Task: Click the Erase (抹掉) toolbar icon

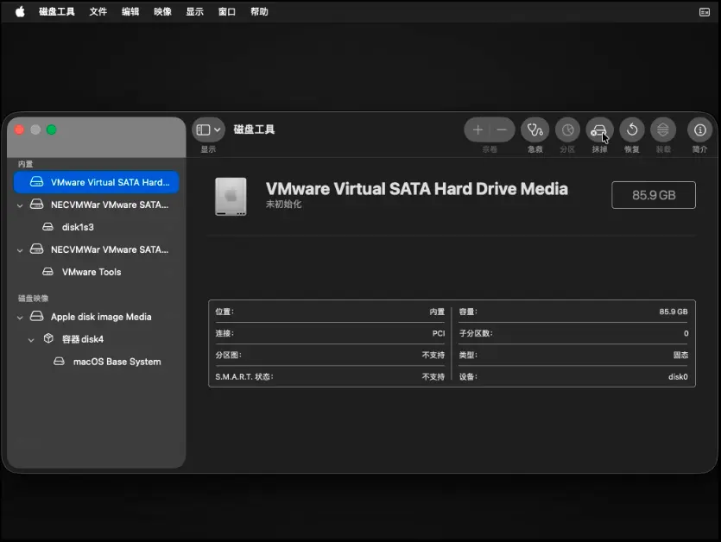Action: [x=599, y=130]
